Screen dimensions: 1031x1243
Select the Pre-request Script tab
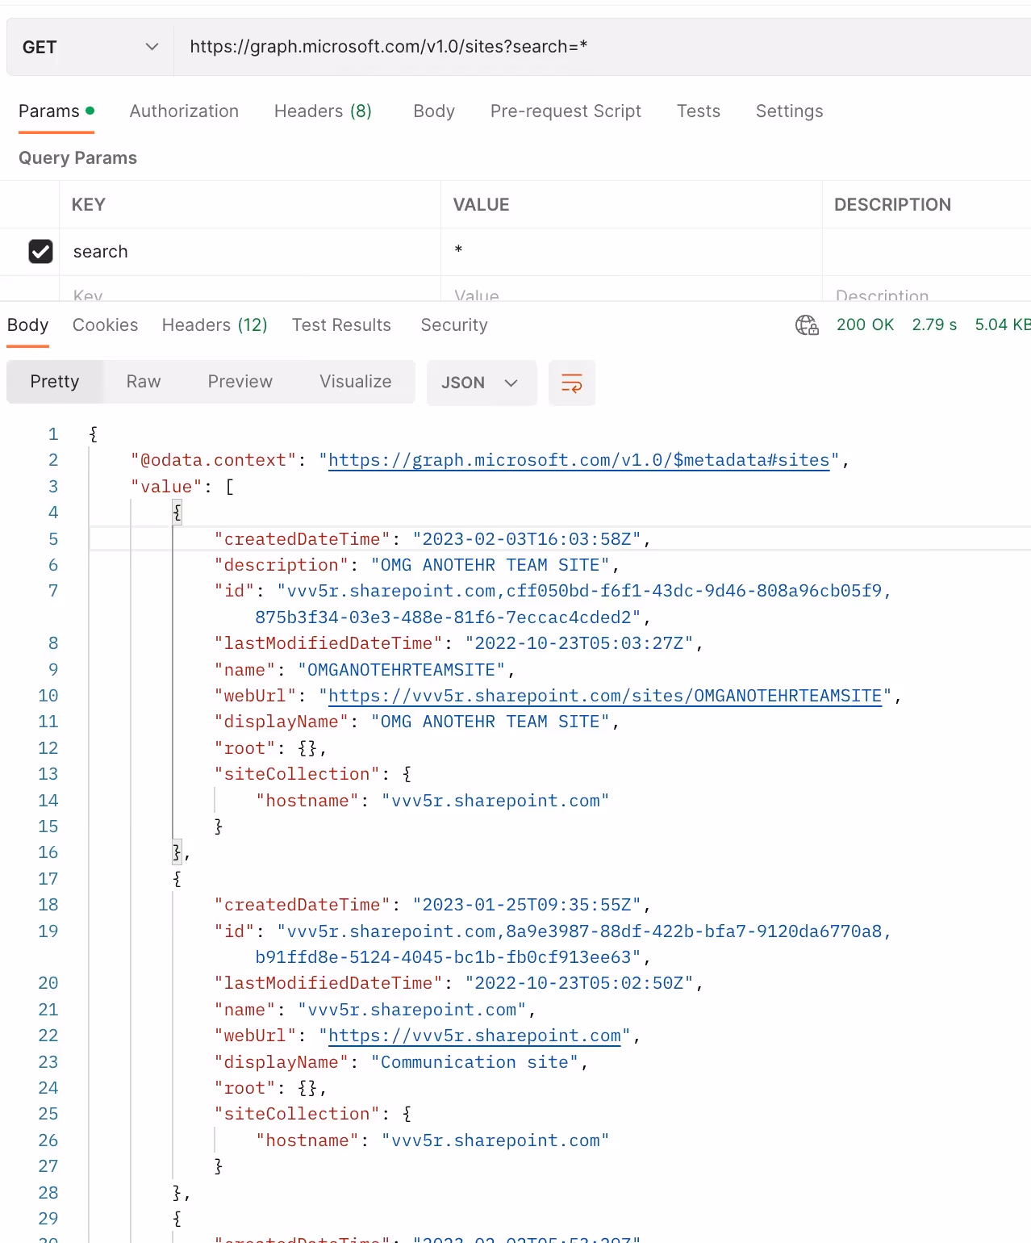point(566,111)
